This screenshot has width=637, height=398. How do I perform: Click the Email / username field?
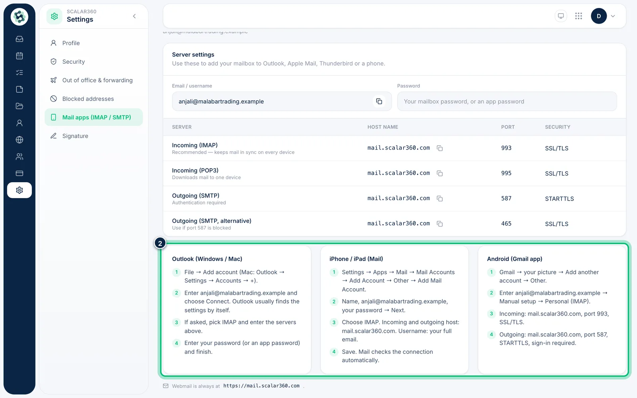coord(282,101)
